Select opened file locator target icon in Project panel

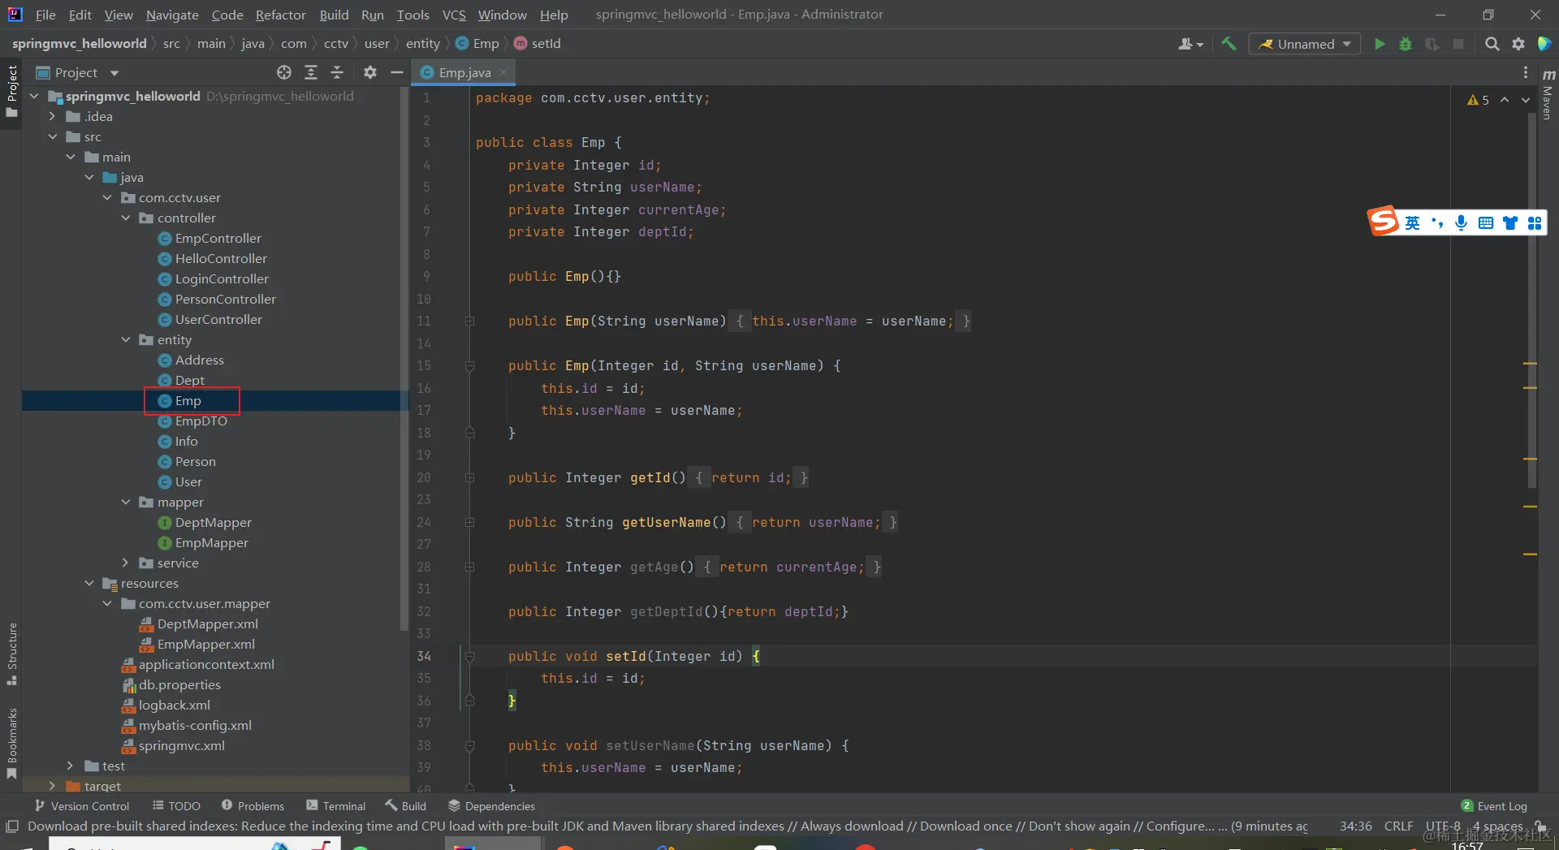click(283, 73)
